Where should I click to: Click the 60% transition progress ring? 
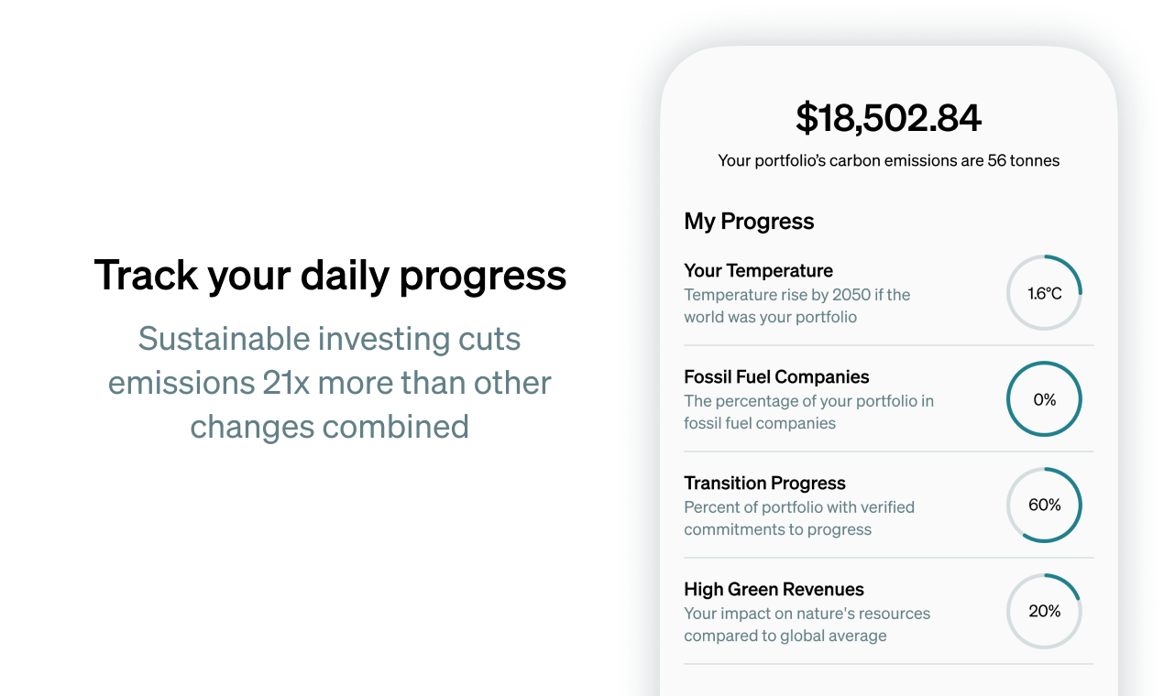pyautogui.click(x=1044, y=506)
